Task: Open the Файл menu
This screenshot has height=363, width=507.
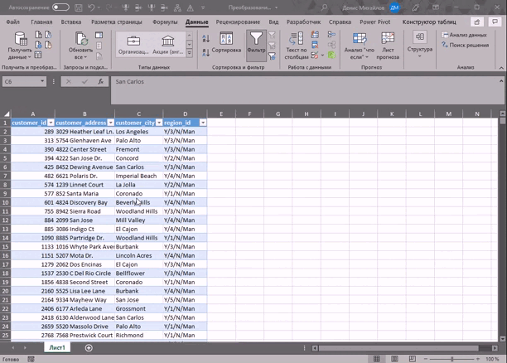Action: [x=12, y=22]
